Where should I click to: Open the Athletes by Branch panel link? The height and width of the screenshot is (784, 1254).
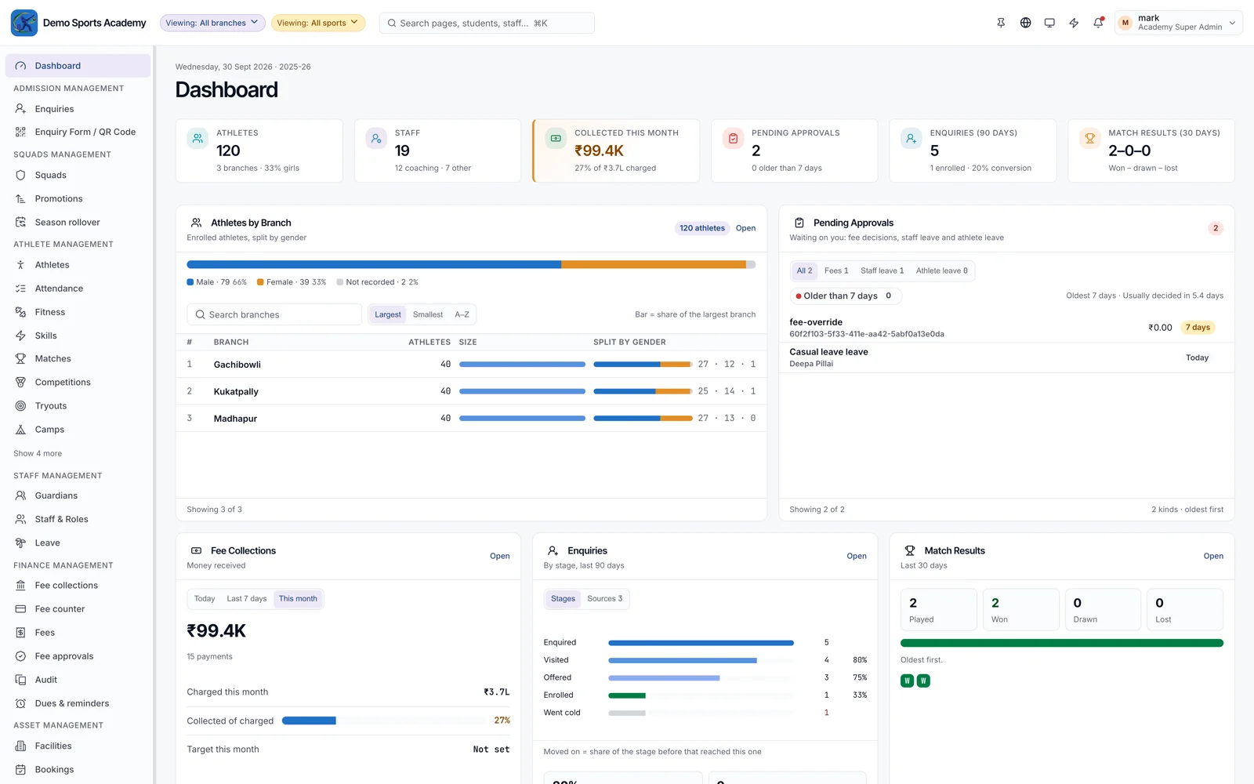745,228
